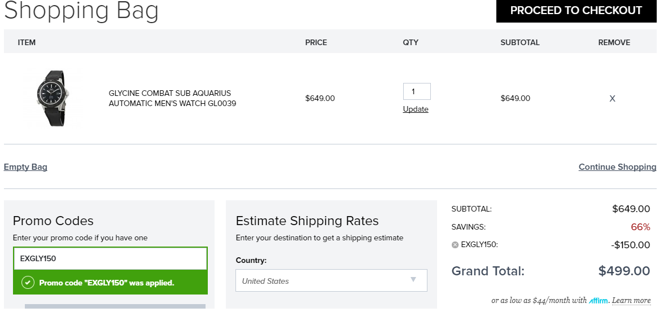Viewport: 668px width, 312px height.
Task: Click the Empty Bag link
Action: 25,167
